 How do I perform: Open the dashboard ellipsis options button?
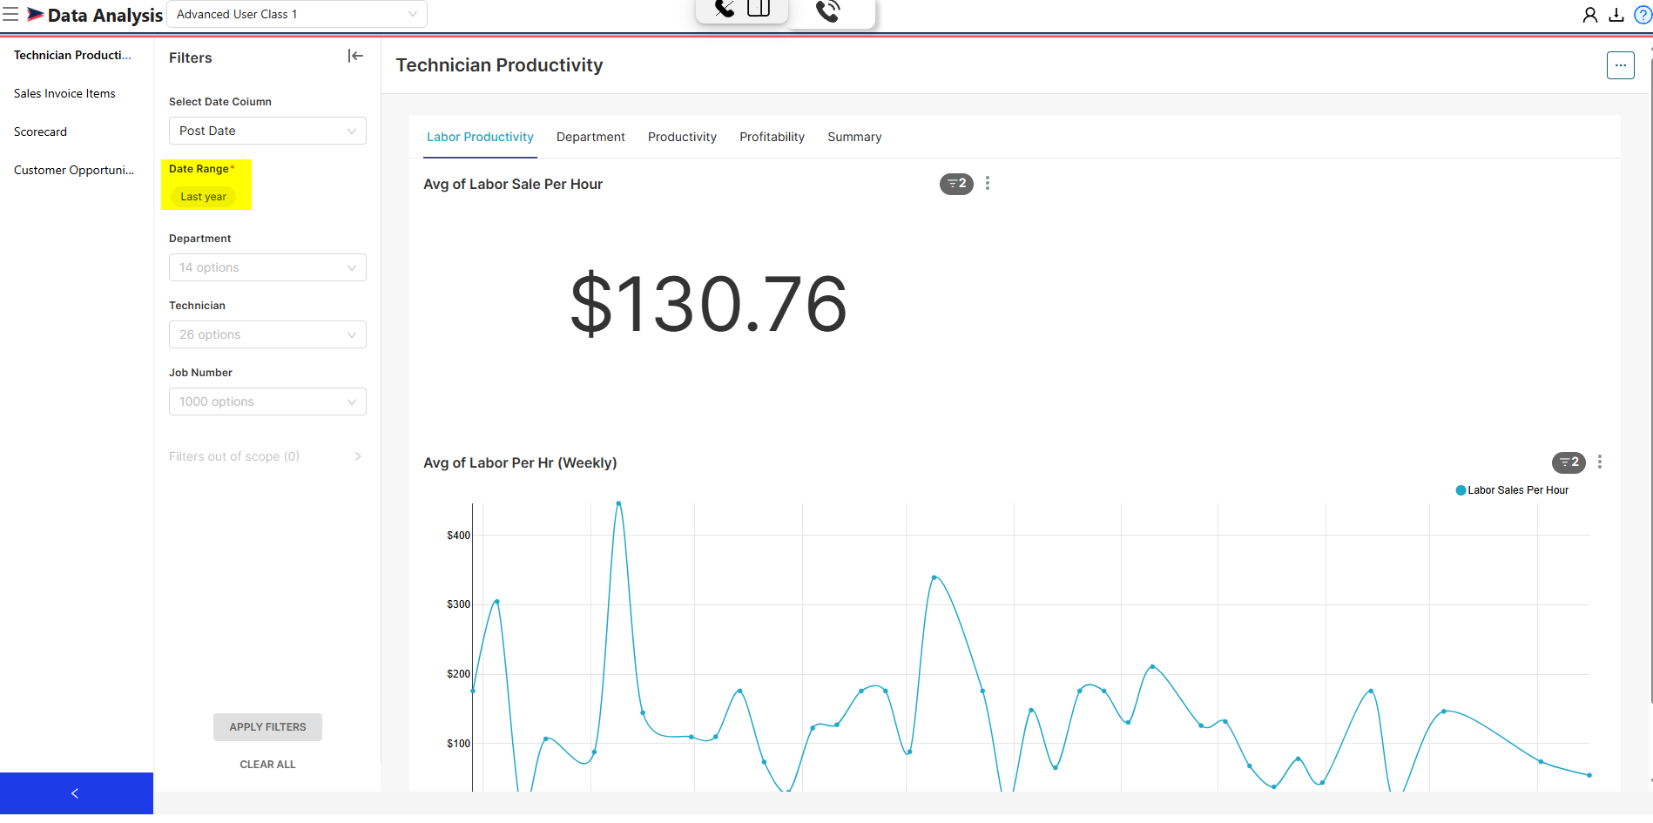(x=1621, y=65)
